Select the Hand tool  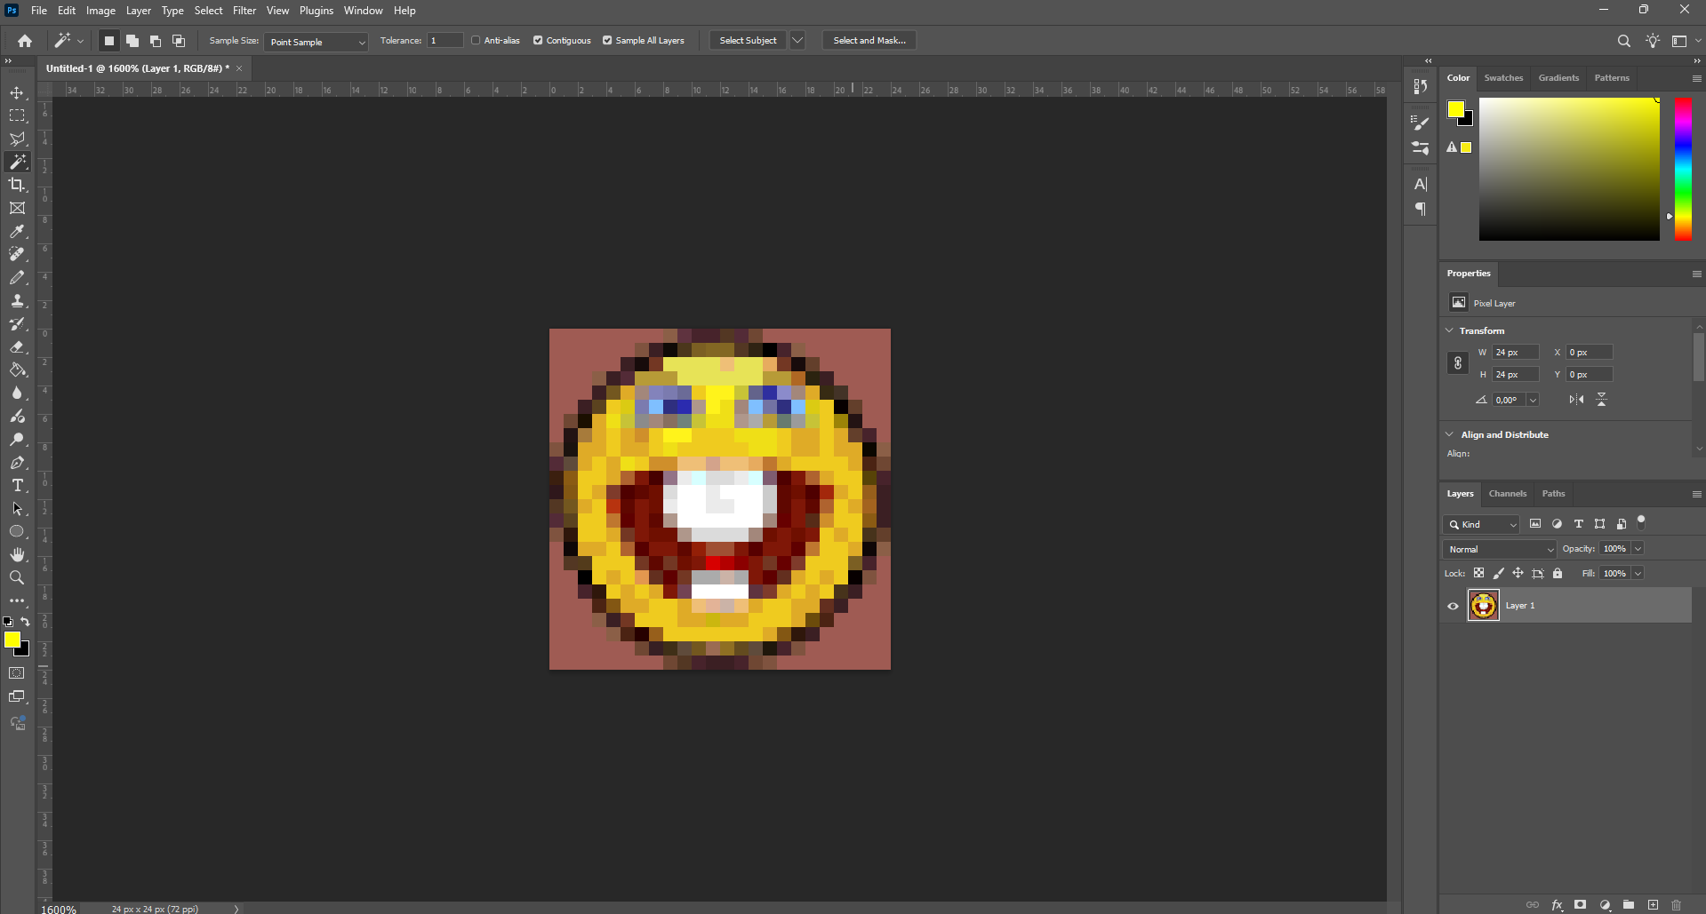point(17,554)
